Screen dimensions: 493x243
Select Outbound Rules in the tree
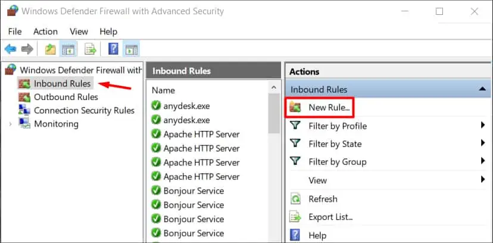(x=66, y=97)
